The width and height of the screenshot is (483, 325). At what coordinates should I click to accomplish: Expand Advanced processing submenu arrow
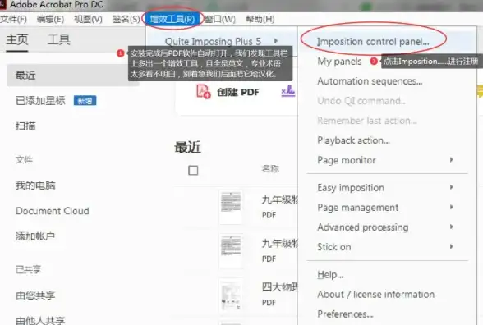451,227
